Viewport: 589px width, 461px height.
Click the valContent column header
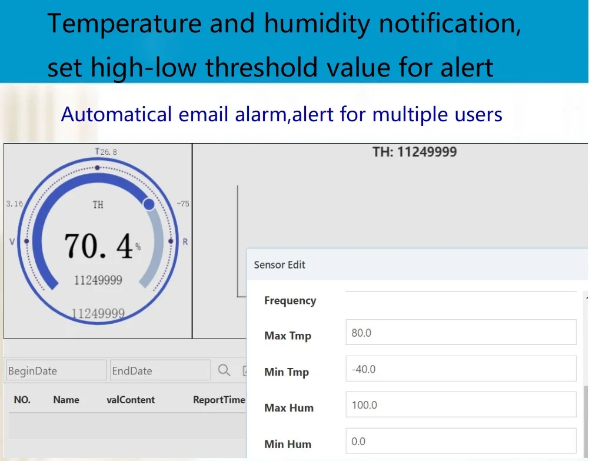131,400
